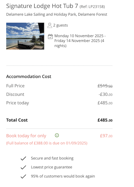This screenshot has width=134, height=187.
Task: Click the calendar dates icon
Action: coord(50,37)
